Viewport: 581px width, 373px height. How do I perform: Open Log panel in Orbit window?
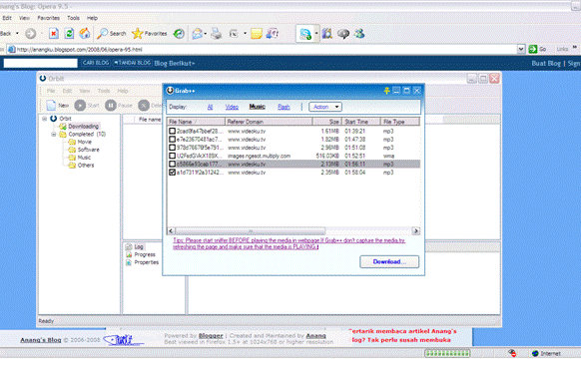[139, 246]
